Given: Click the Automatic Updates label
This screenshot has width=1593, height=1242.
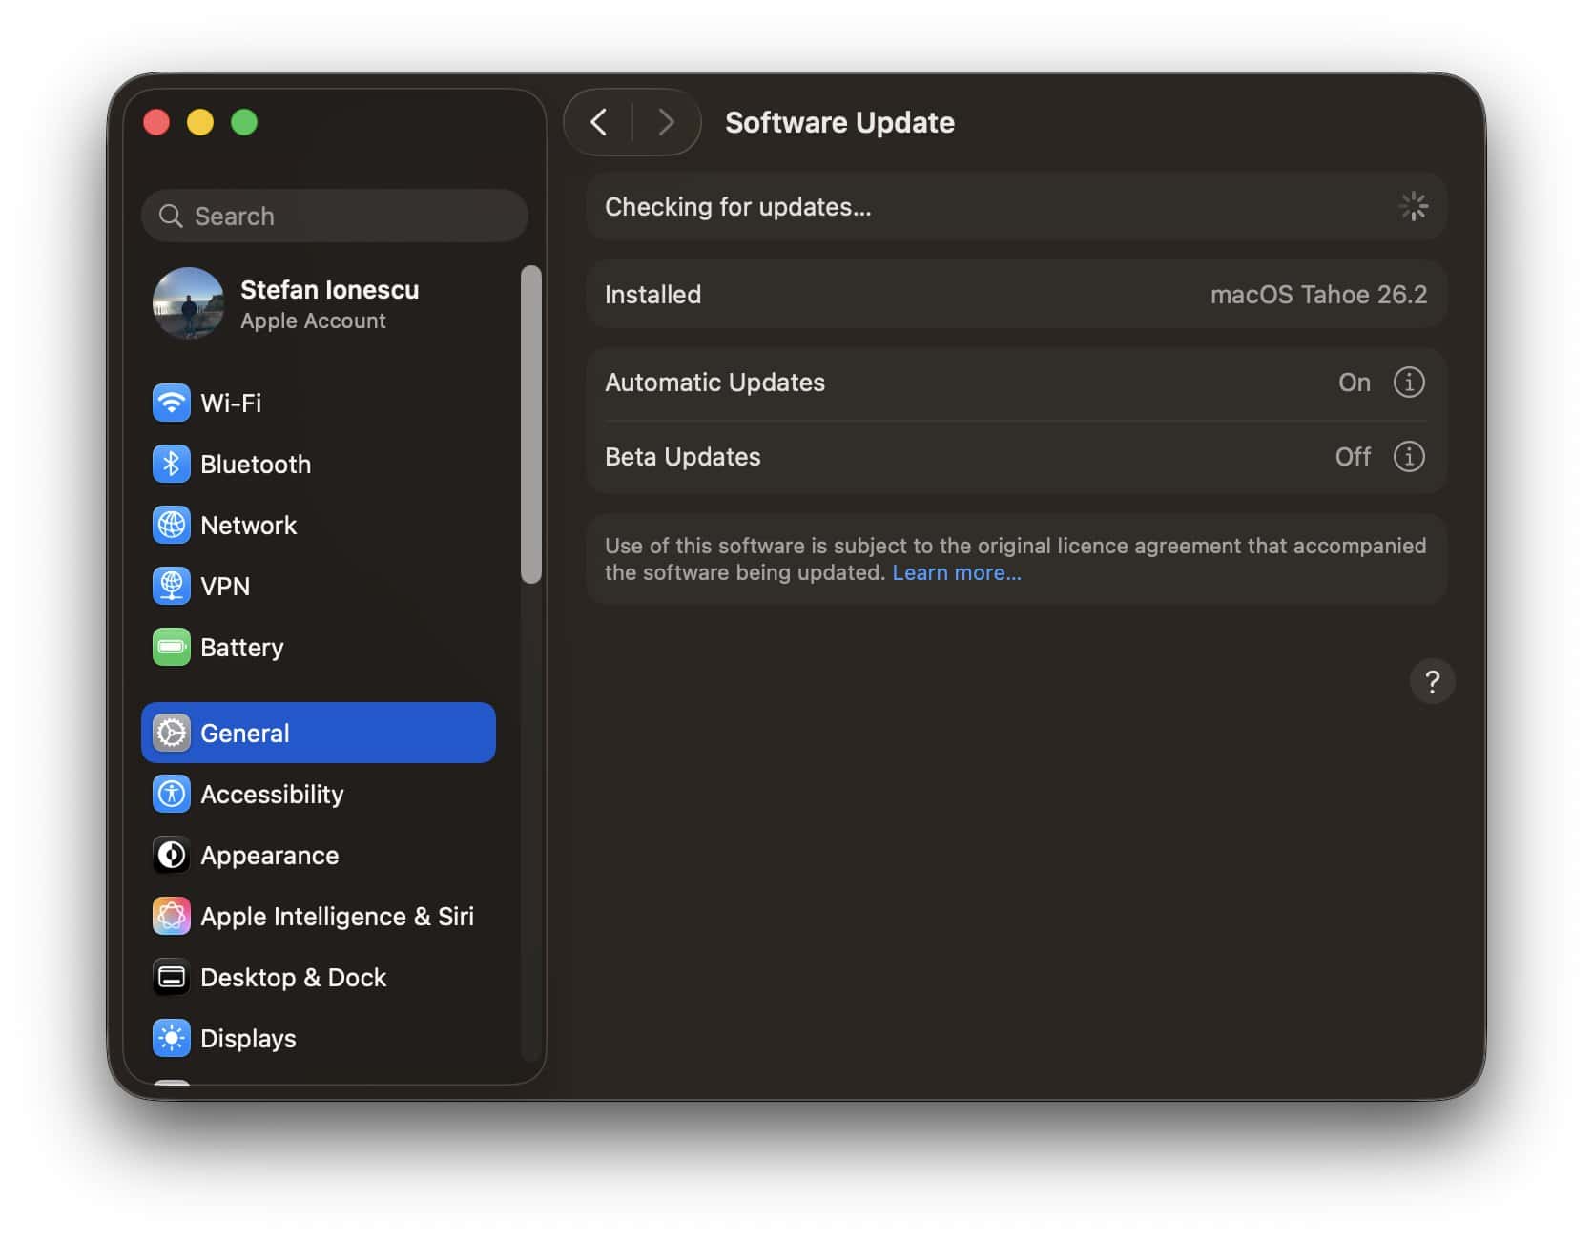Looking at the screenshot, I should pos(714,382).
